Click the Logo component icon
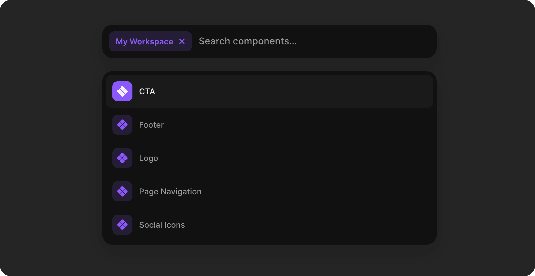The width and height of the screenshot is (535, 276). tap(122, 158)
